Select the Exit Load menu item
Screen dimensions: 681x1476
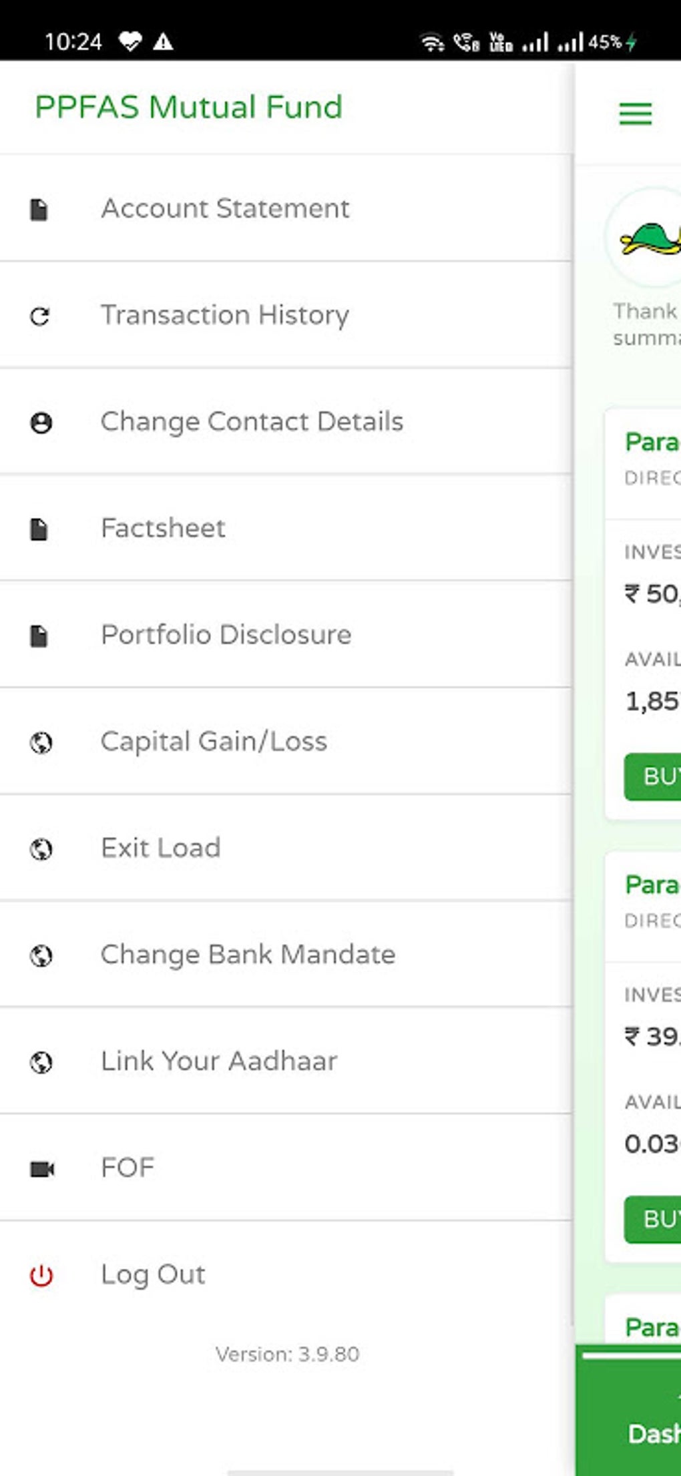tap(160, 848)
